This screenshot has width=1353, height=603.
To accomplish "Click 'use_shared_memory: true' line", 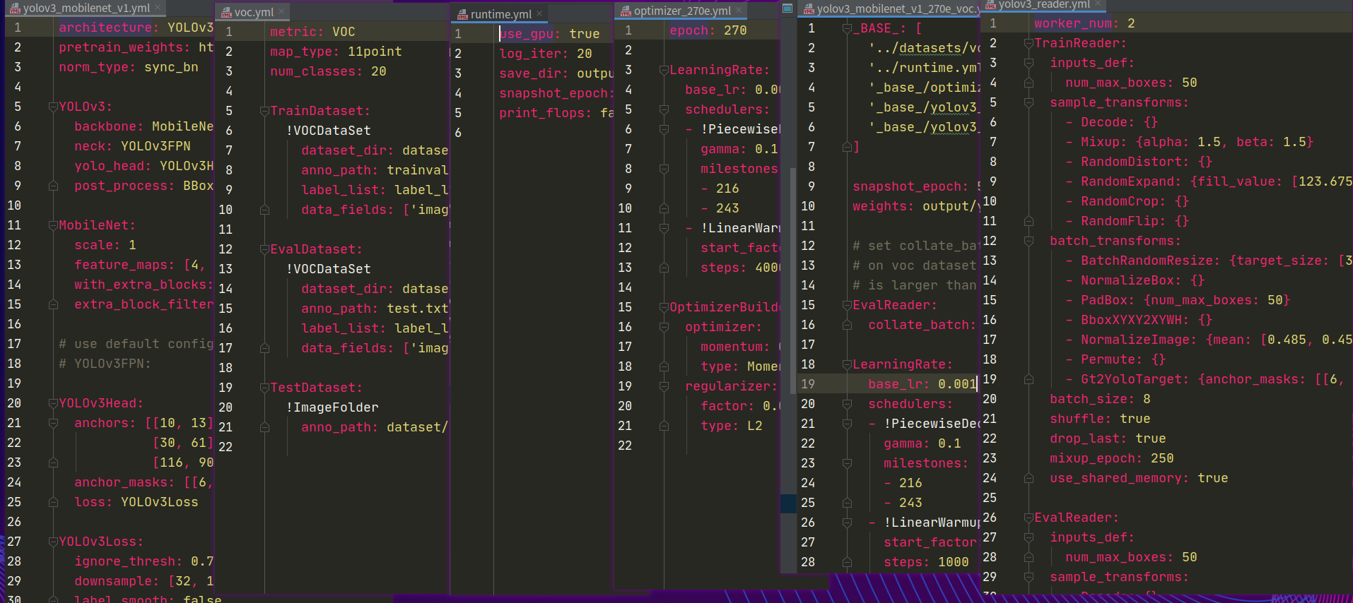I will (1139, 478).
